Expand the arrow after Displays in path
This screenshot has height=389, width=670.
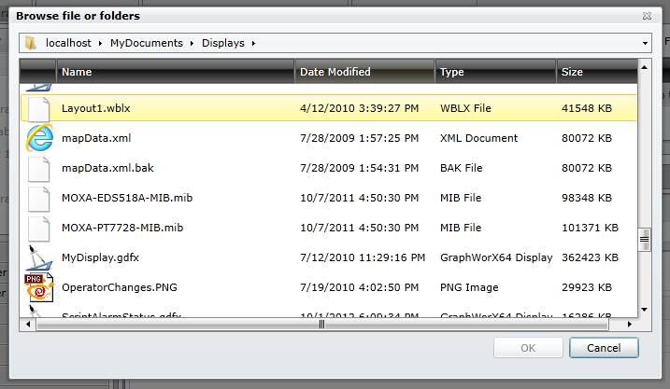coord(253,43)
